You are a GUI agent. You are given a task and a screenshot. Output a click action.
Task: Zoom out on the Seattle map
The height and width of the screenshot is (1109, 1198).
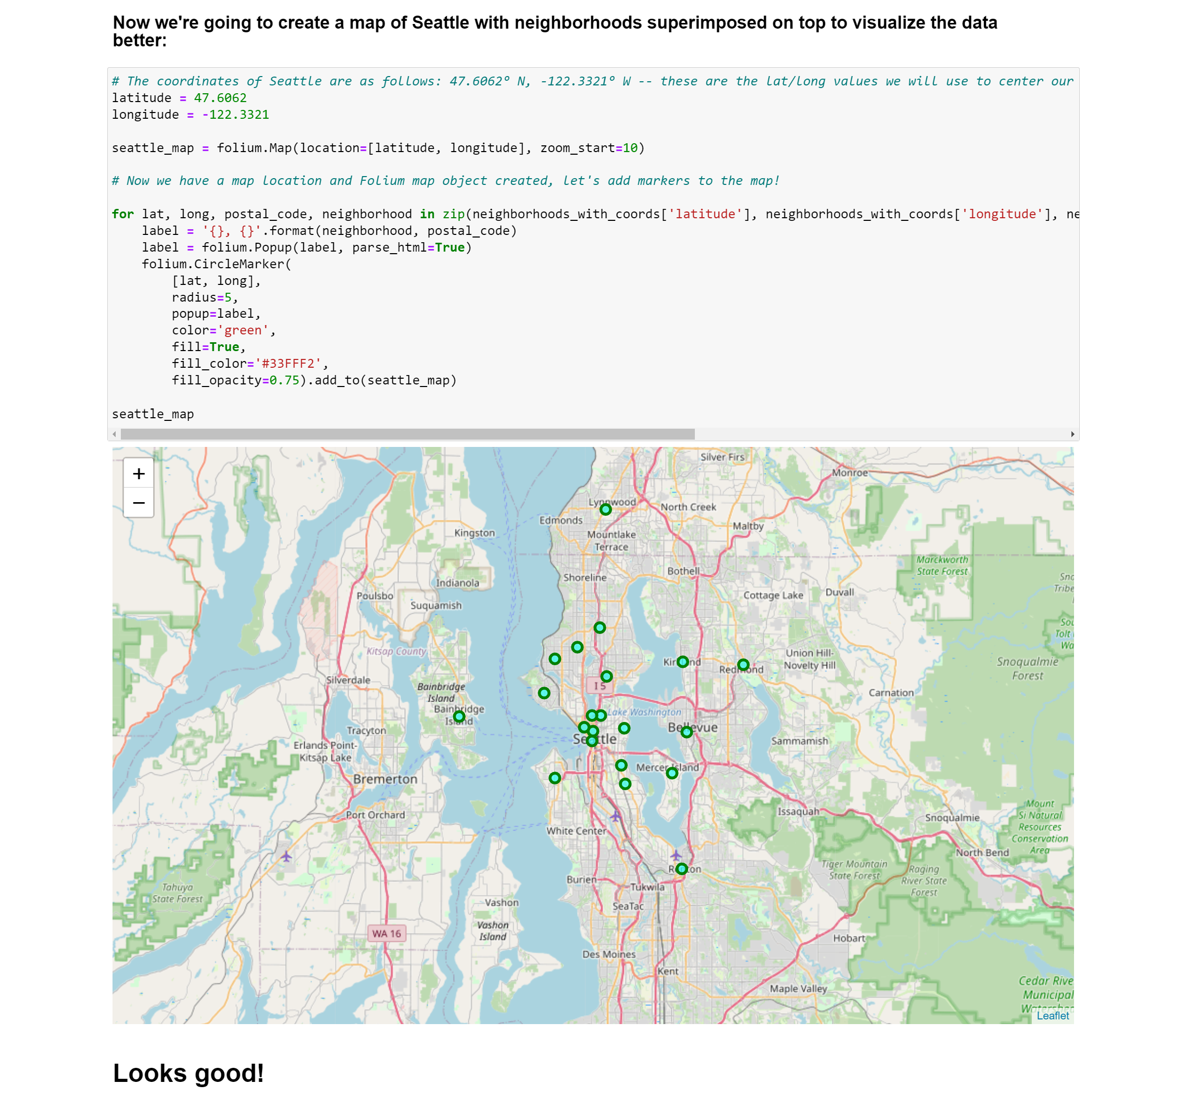coord(139,502)
